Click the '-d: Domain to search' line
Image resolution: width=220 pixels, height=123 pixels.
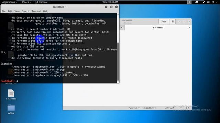(x=37, y=18)
